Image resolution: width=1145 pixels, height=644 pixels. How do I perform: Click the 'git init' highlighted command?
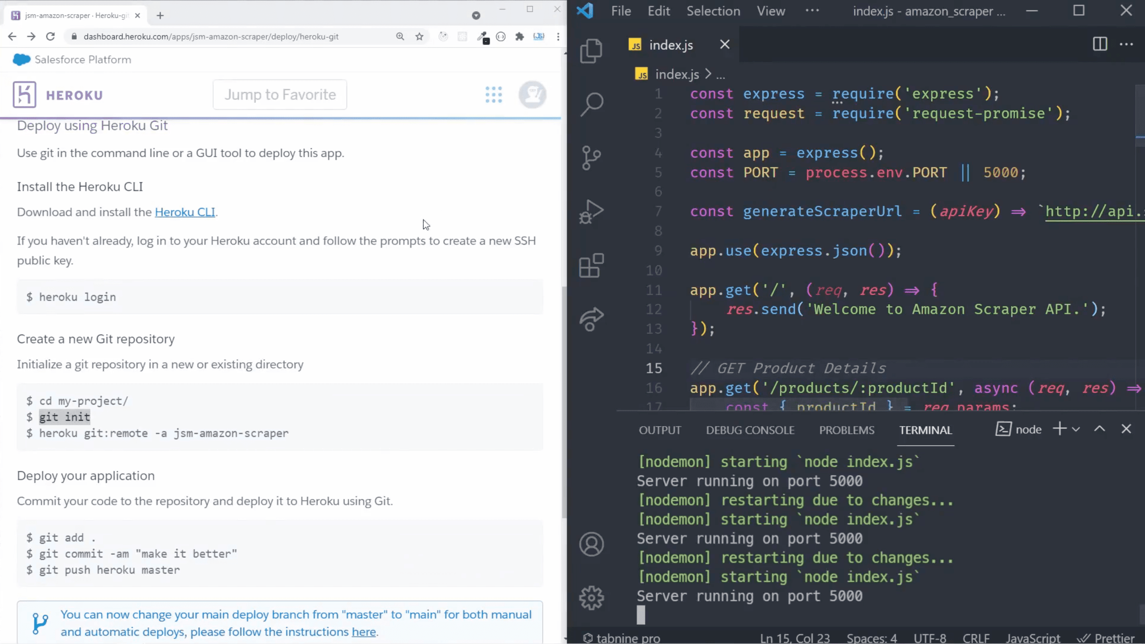coord(64,417)
